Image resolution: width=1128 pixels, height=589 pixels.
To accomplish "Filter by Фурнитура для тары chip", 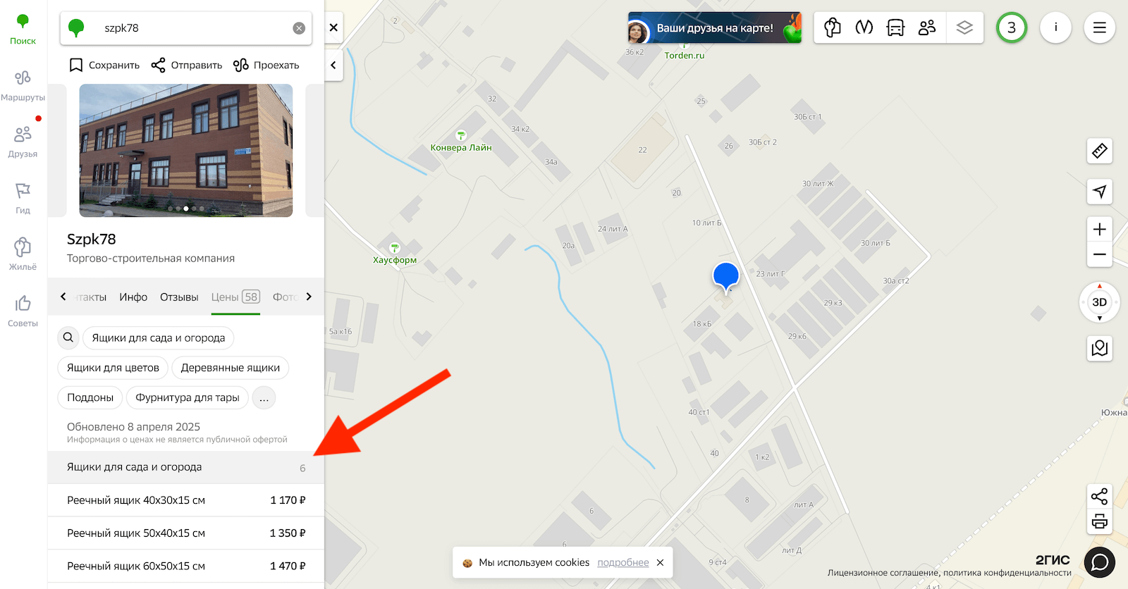I will 188,397.
